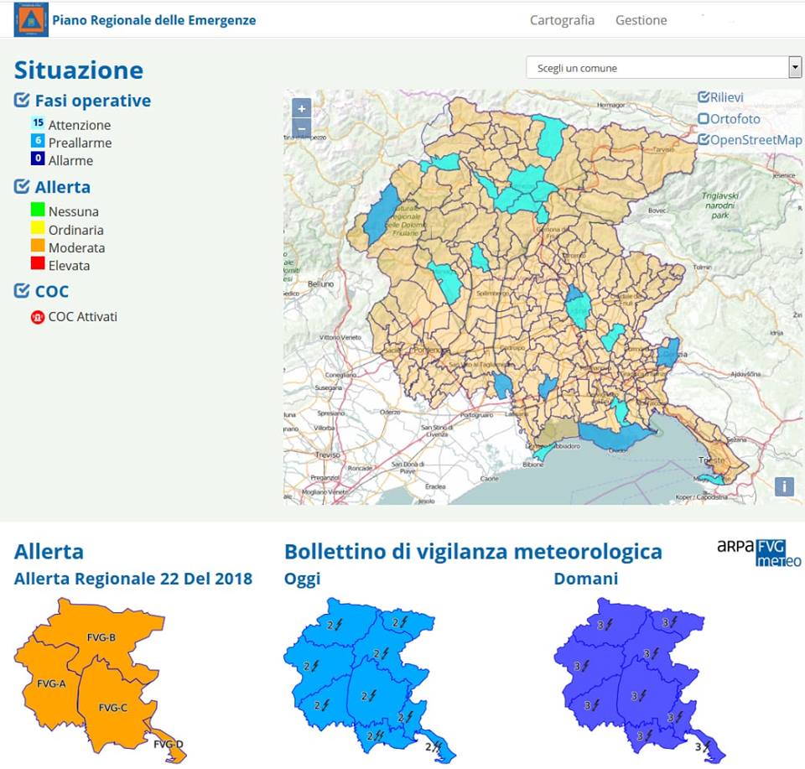
Task: Open the Gestione menu
Action: coord(641,20)
